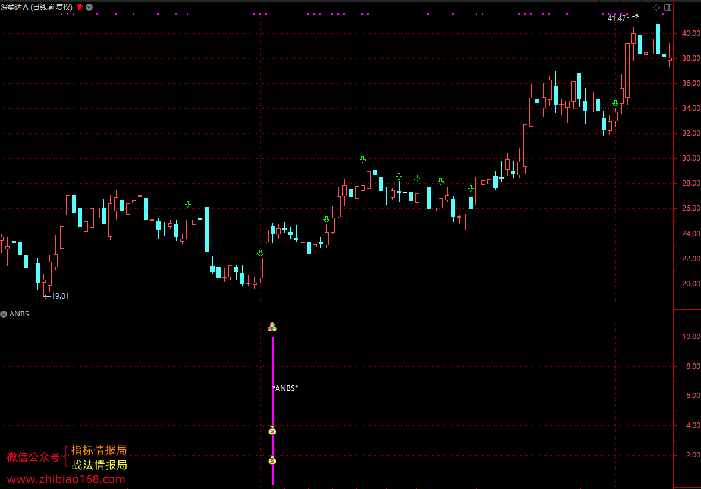This screenshot has width=701, height=489.
Task: Click the 8.00 indicator axis label
Action: pyautogui.click(x=693, y=366)
